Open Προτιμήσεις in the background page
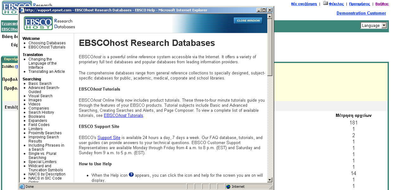 coord(359,4)
